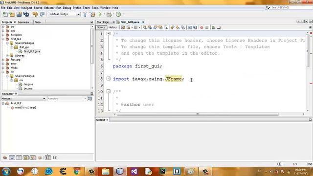
Task: Click the New File toolbar icon
Action: point(5,14)
